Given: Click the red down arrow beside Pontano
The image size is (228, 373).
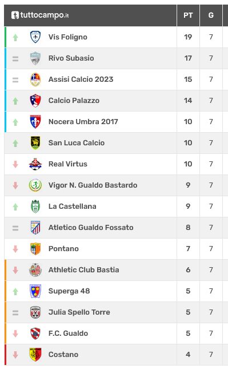Looking at the screenshot, I should point(15,249).
